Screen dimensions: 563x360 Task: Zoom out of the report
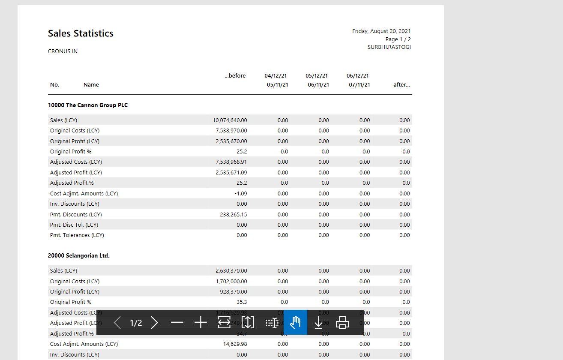[x=177, y=323]
